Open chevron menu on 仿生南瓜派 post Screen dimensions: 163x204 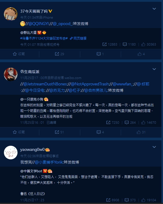154,69
